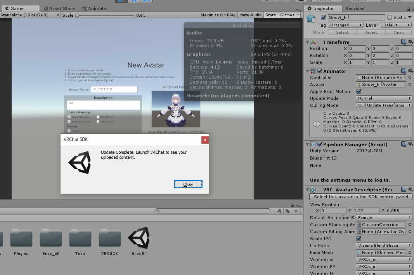Screen dimensions: 414x275
Task: Open the Update Mode Normal dropdown
Action: click(384, 98)
